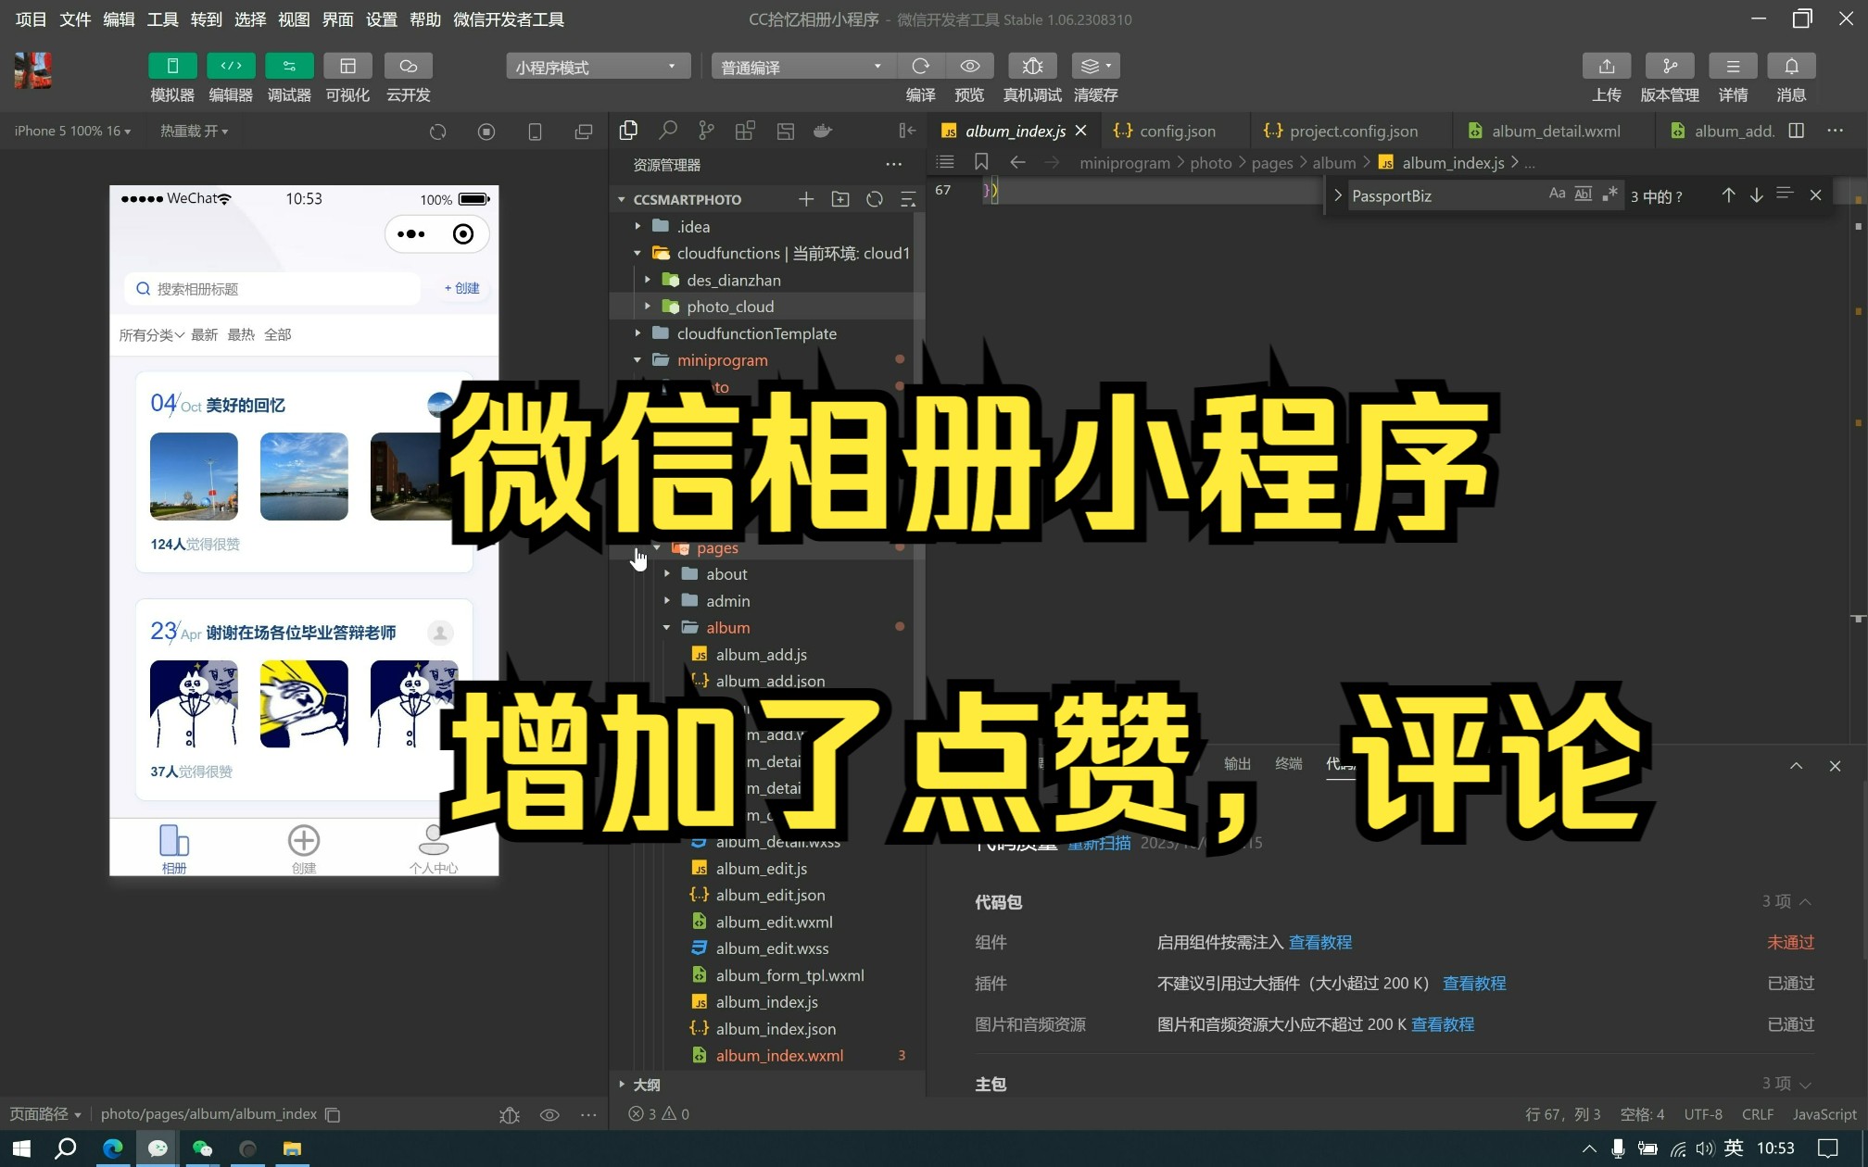1868x1167 pixels.
Task: Click the + 创建 button in simulator
Action: (x=462, y=288)
